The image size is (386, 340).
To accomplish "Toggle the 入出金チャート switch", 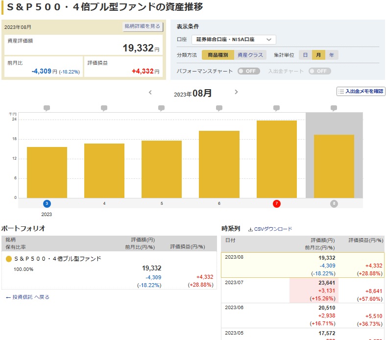I will 319,71.
